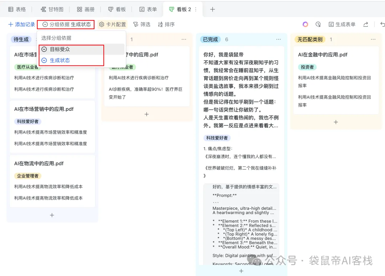Image resolution: width=385 pixels, height=276 pixels.
Task: Switch to the 甘特图 tab
Action: pos(52,9)
